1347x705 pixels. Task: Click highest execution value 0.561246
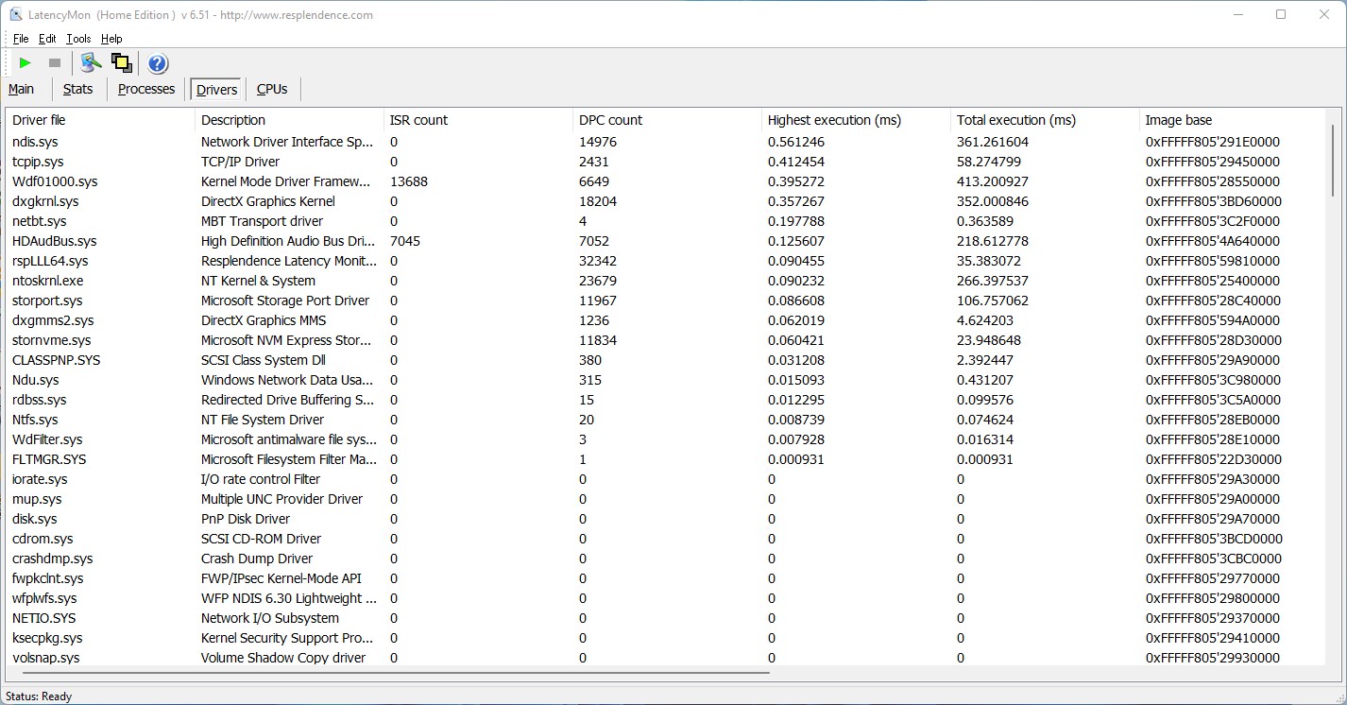pyautogui.click(x=796, y=142)
